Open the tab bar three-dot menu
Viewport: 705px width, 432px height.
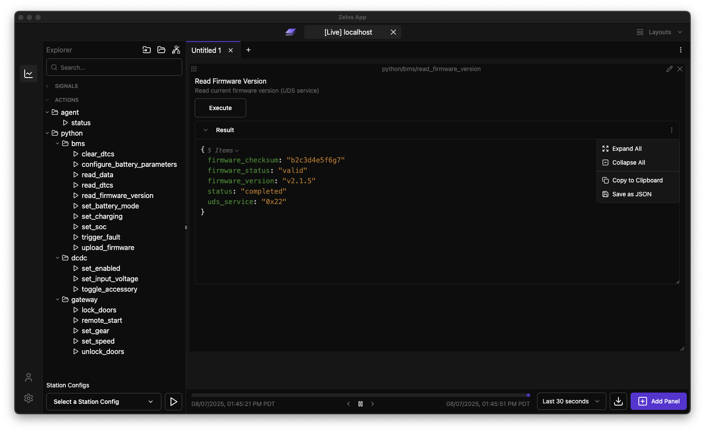[x=681, y=50]
